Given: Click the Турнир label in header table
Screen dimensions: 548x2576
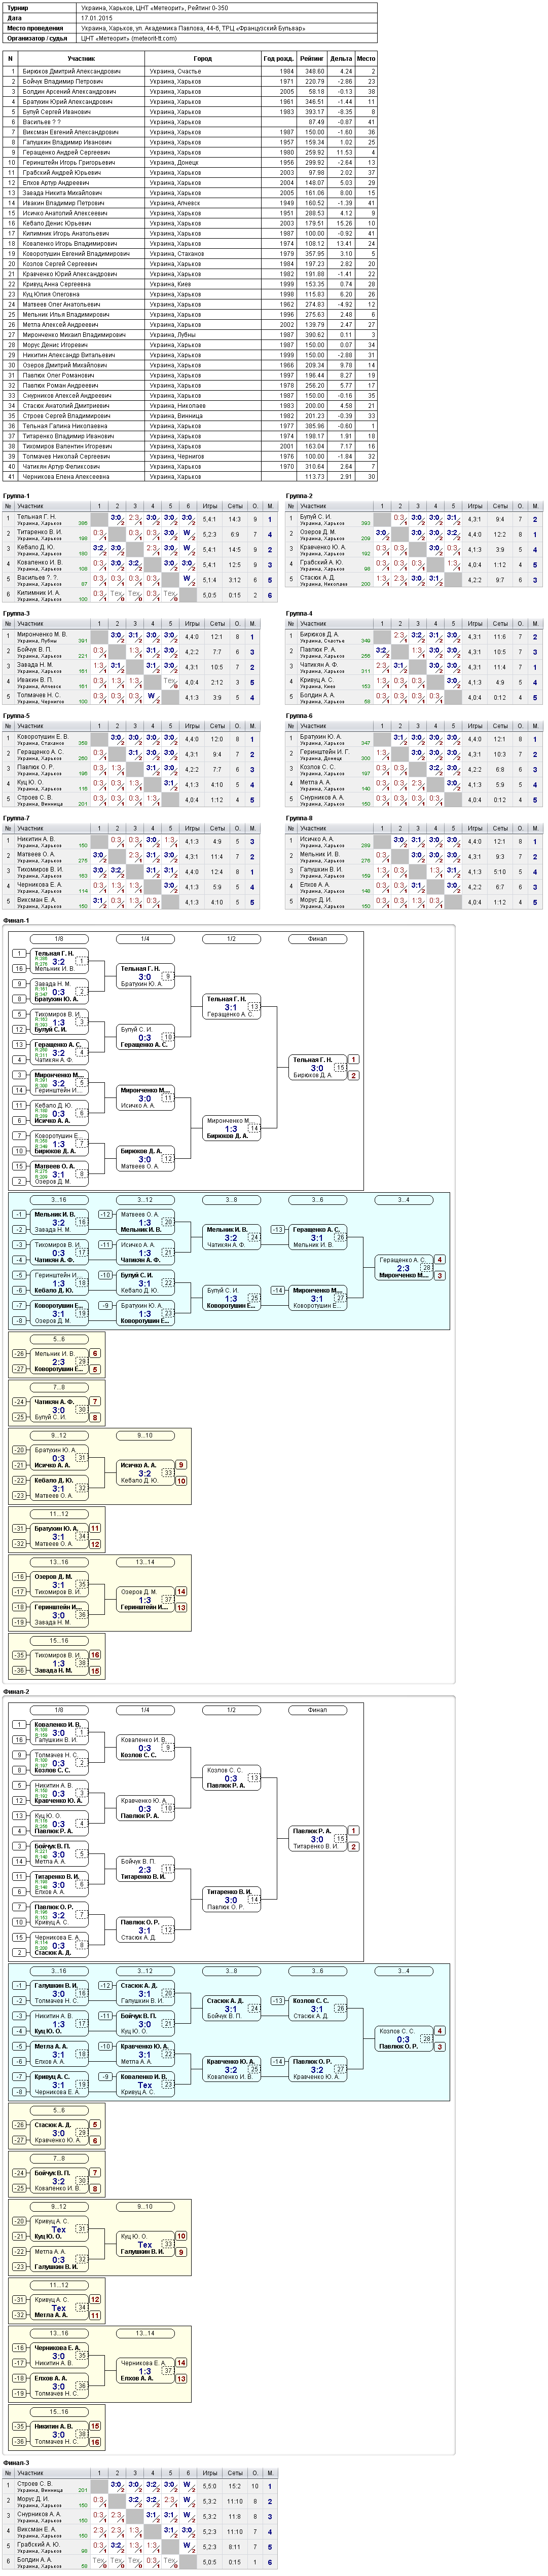Looking at the screenshot, I should (x=18, y=7).
